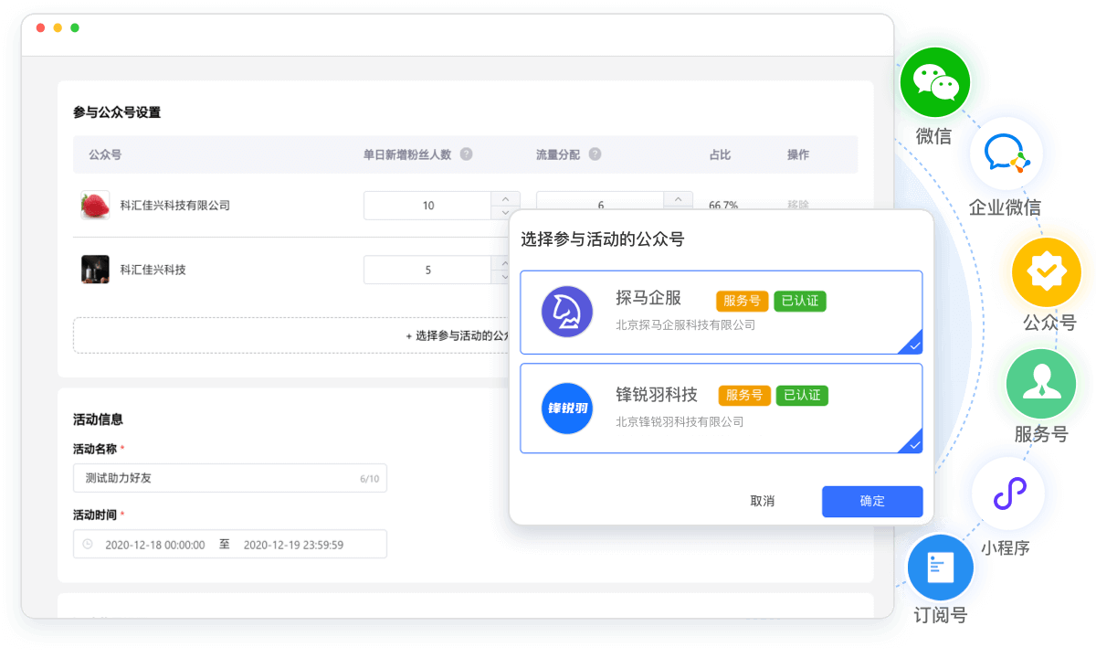1096x658 pixels.
Task: Increase the 流量分配 stepper showing 6
Action: coord(678,198)
